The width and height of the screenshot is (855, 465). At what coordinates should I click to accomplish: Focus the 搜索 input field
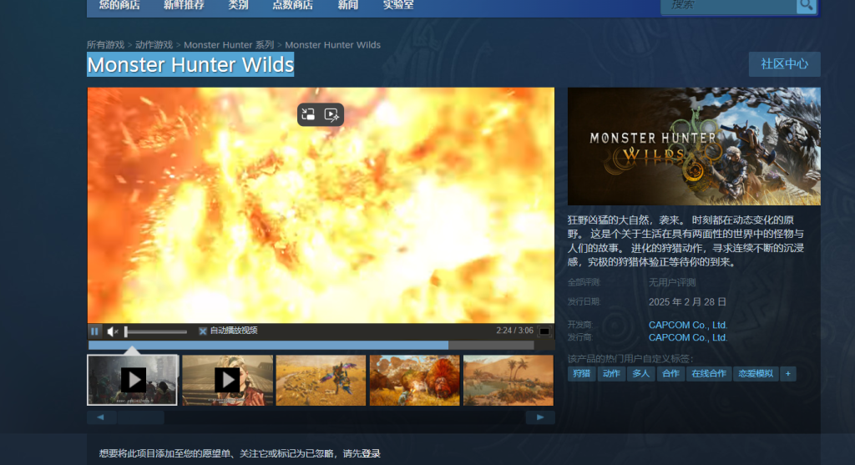728,6
